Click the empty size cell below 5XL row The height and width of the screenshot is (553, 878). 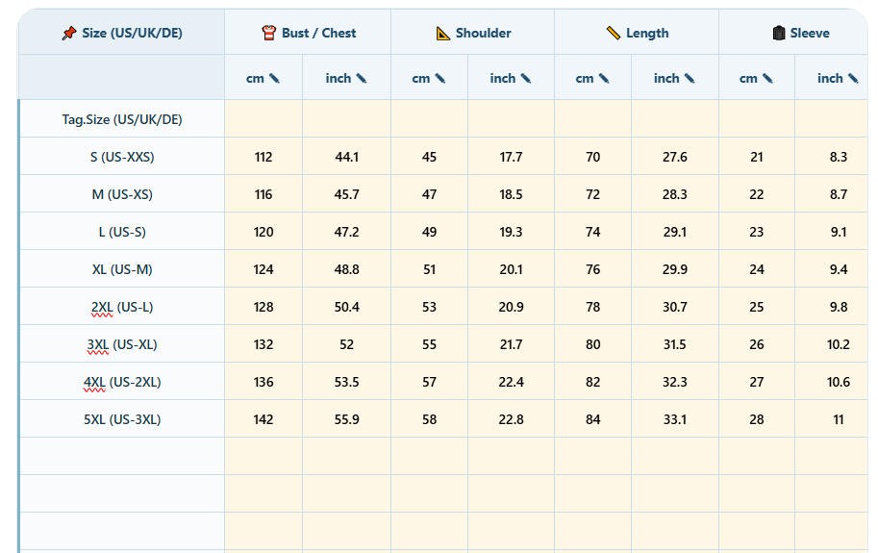point(122,457)
